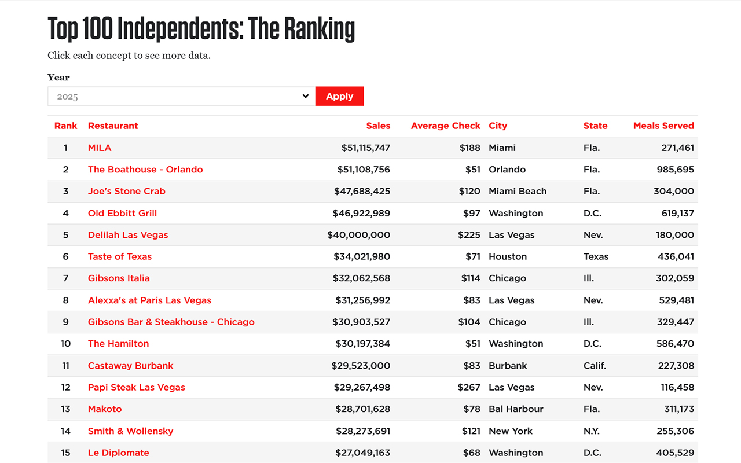
Task: Select Joe's Stone Crab
Action: (x=126, y=191)
